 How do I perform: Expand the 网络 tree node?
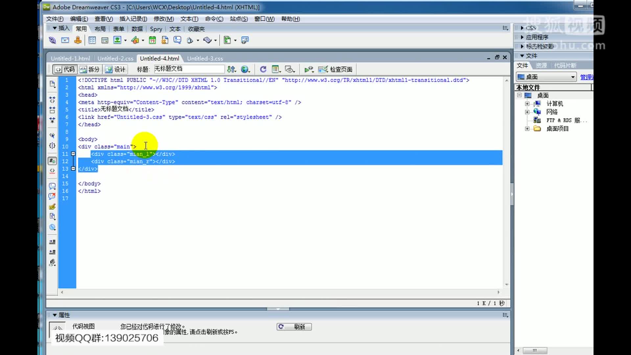click(x=527, y=112)
